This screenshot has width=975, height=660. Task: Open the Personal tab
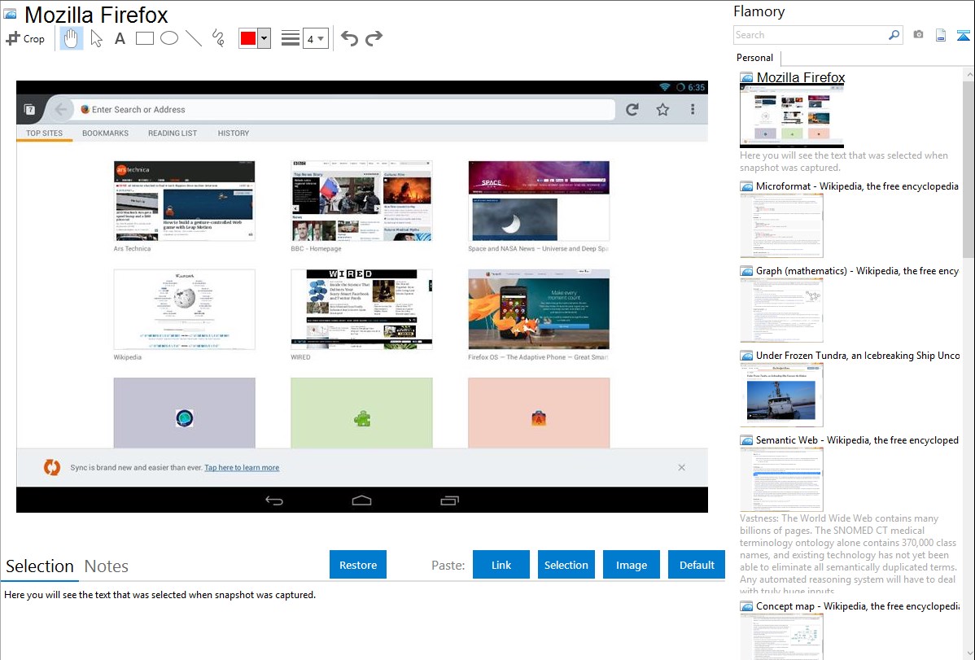coord(755,58)
